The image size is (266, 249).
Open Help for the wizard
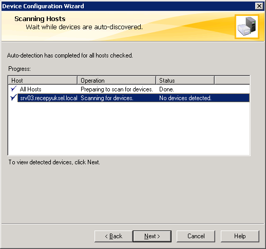tap(240, 236)
